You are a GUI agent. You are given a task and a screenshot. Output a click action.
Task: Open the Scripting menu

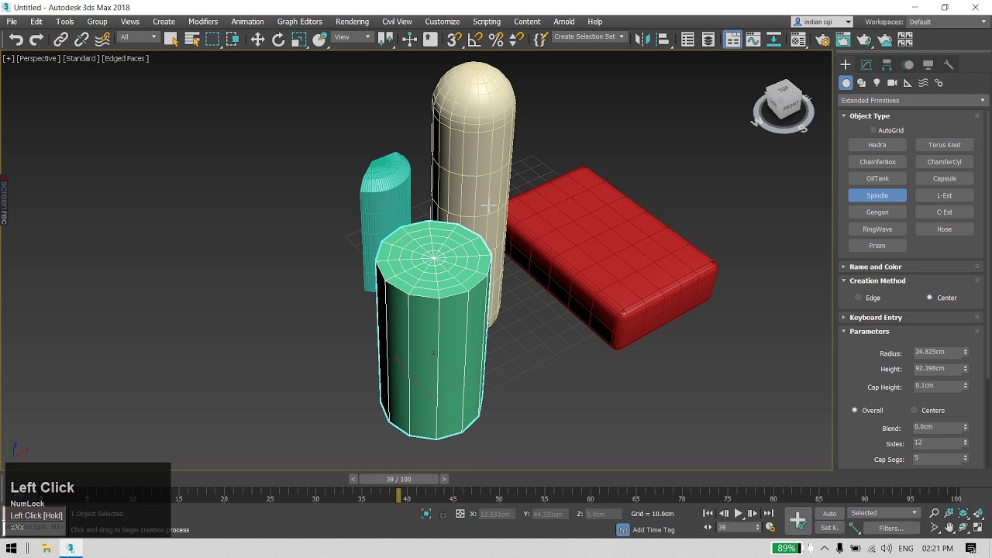point(487,22)
